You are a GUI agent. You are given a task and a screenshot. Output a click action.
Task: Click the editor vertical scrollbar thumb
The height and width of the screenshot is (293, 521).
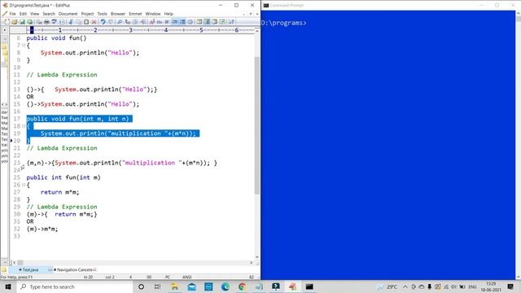[257, 125]
